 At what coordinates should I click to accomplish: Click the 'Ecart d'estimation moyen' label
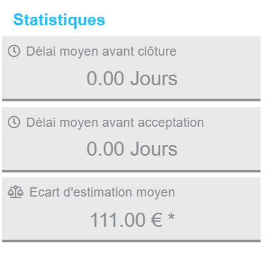[x=102, y=192]
